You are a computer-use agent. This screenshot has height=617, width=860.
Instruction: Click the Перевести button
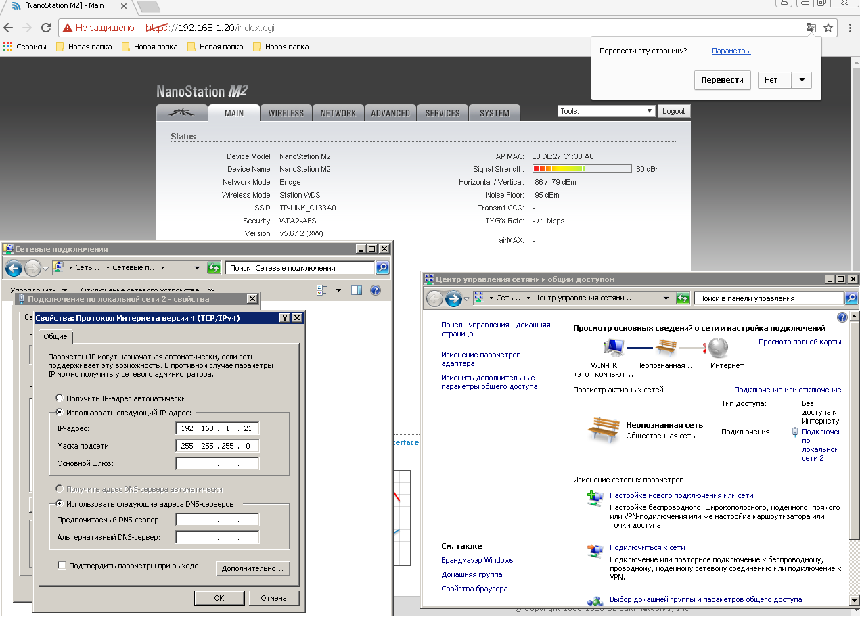(723, 80)
